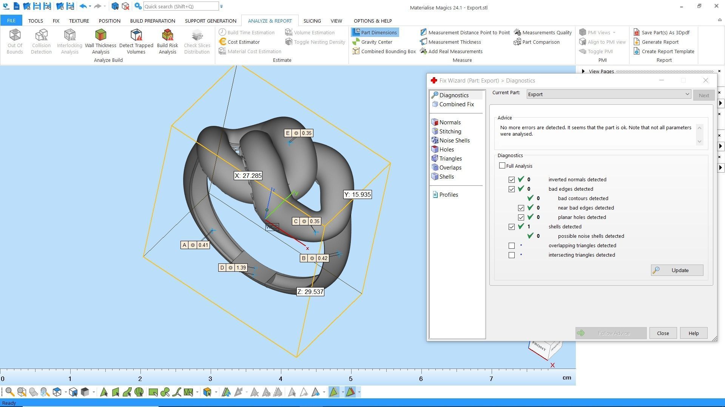Click the X: 27.285 dimension label

248,176
